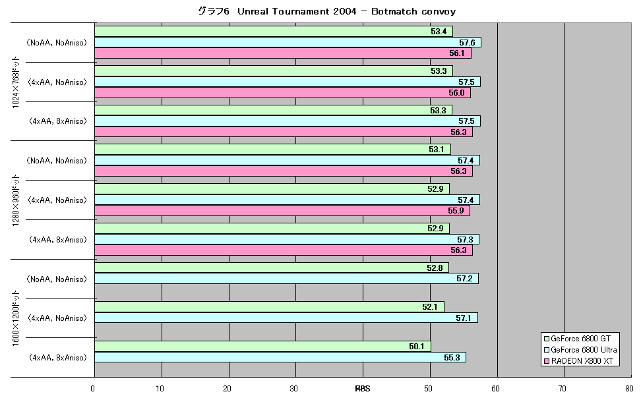Viewport: 641px width, 398px height.
Task: Select the pink bar valued 55.9
Action: (x=282, y=211)
